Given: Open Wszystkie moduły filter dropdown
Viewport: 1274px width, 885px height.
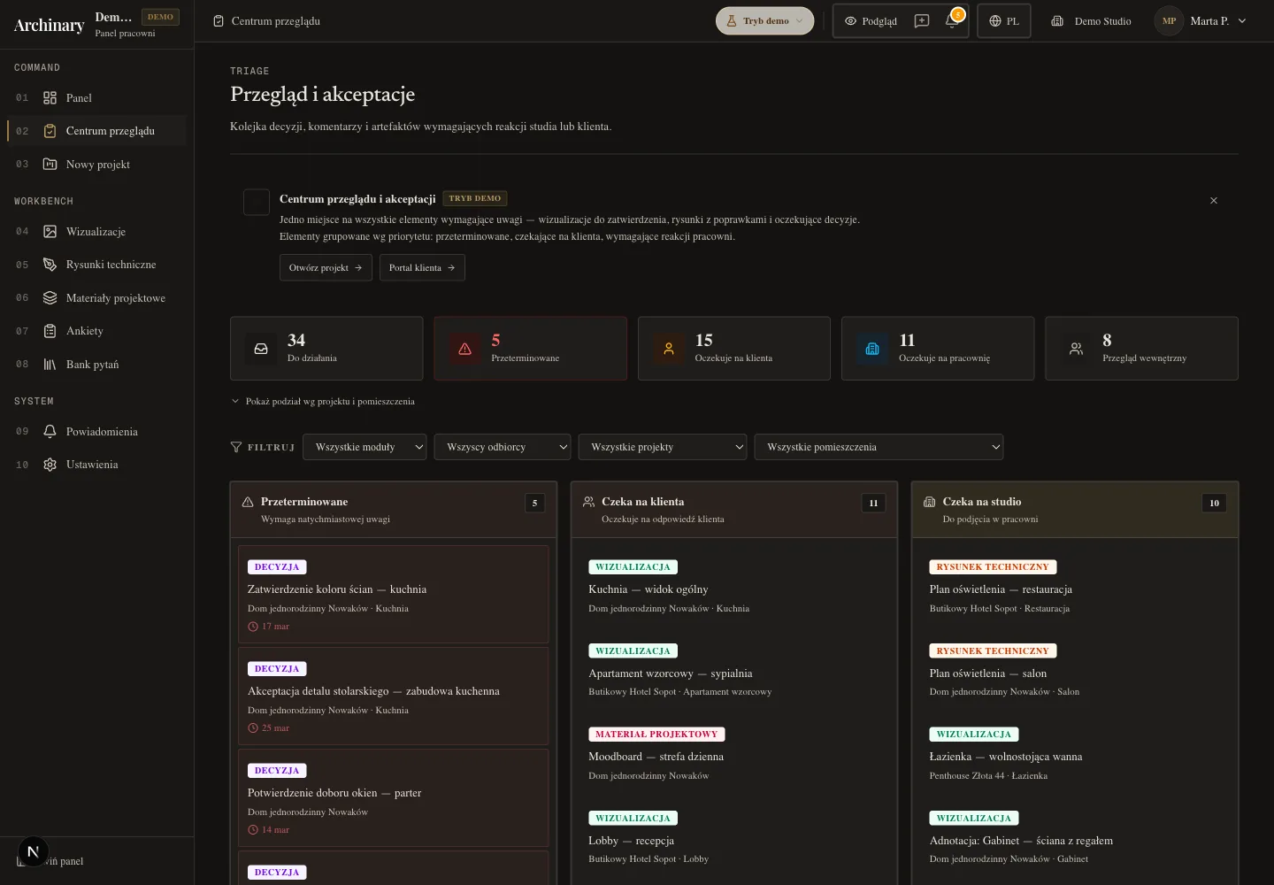Looking at the screenshot, I should 365,447.
